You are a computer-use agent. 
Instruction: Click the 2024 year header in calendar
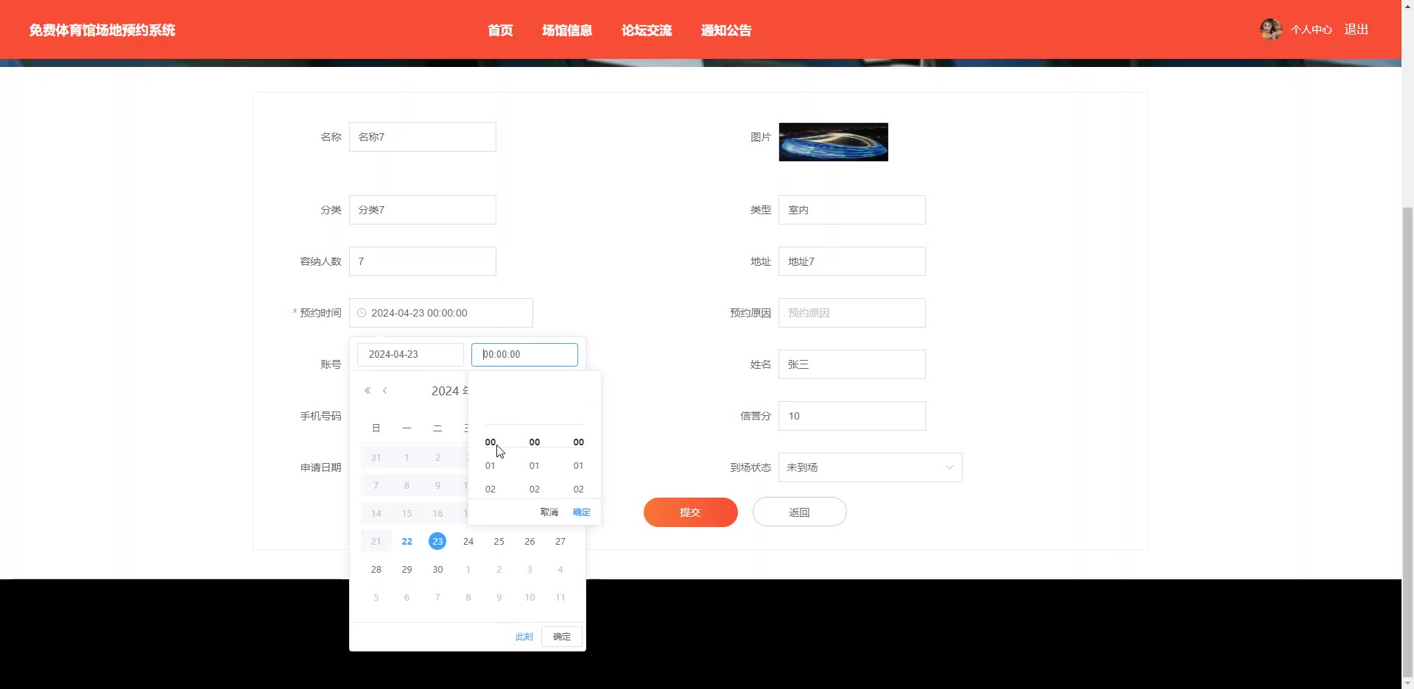coord(450,391)
